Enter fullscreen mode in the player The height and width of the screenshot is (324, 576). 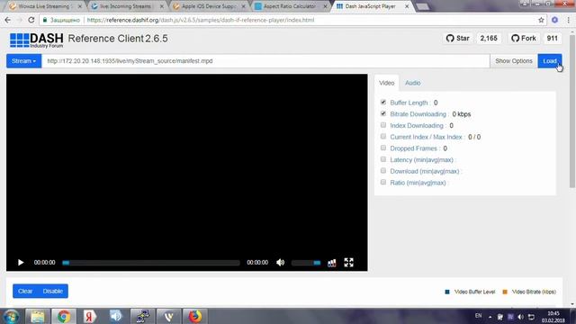(348, 262)
